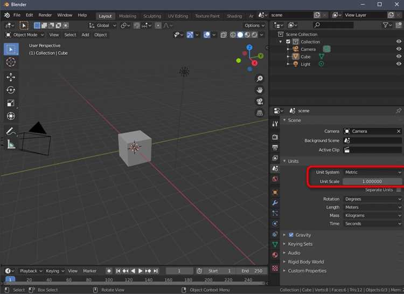Screen dimensions: 404x294
Task: Open the Length units dropdown
Action: pos(373,207)
